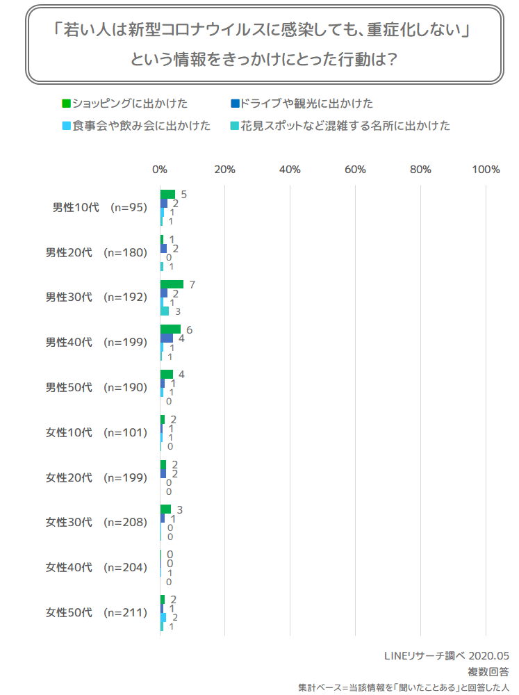Image resolution: width=519 pixels, height=695 pixels.
Task: Click the dark blue ドライブや観光 legend swatch
Action: [x=235, y=104]
